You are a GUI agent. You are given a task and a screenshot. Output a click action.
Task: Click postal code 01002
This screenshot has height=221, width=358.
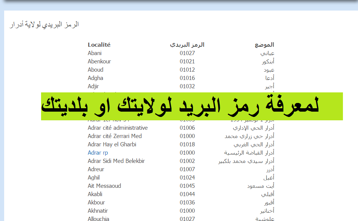tap(187, 161)
